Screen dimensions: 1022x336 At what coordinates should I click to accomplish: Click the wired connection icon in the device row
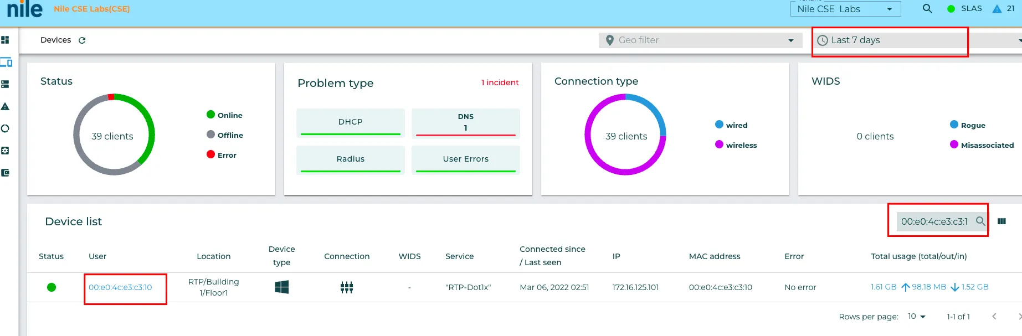347,287
